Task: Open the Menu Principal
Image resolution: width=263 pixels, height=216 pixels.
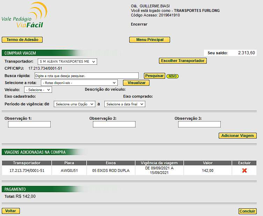Action: tap(149, 40)
